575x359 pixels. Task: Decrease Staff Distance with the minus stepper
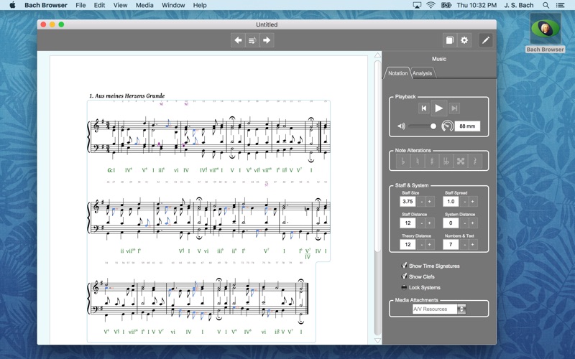coord(422,223)
